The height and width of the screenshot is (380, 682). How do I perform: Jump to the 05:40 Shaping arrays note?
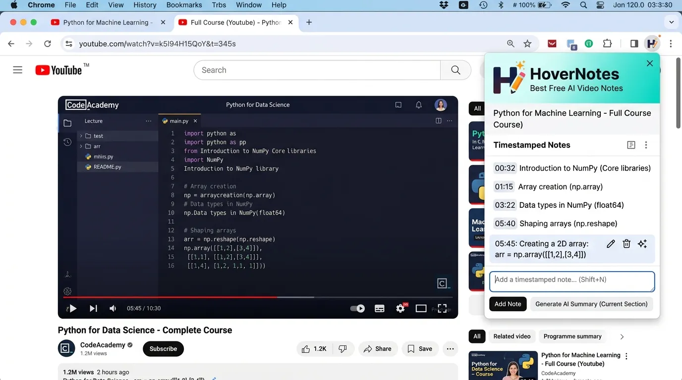pyautogui.click(x=555, y=224)
